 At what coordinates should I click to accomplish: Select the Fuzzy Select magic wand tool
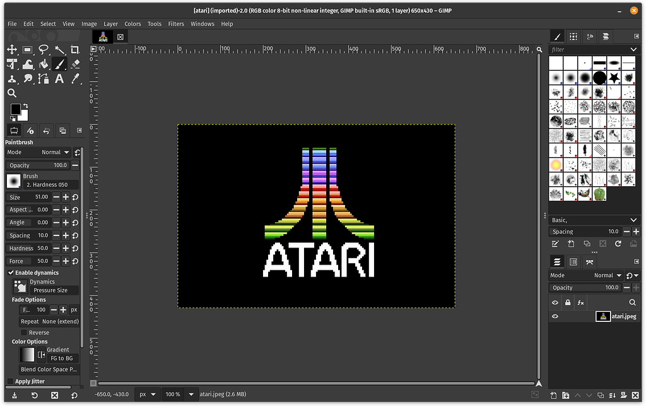59,50
